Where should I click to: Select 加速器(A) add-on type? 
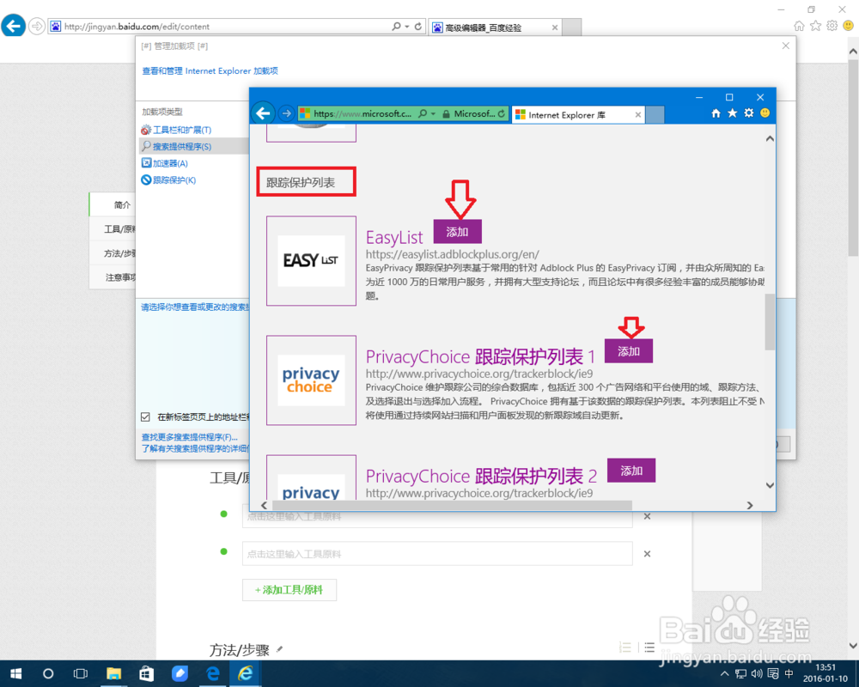coord(164,163)
